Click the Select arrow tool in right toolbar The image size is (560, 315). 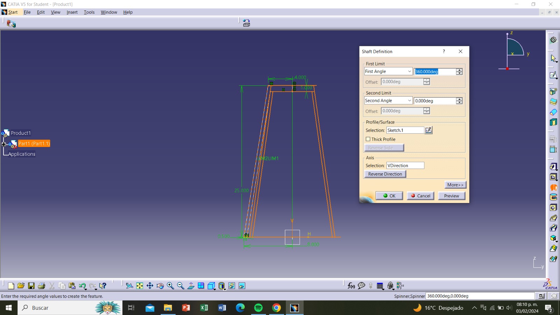click(553, 58)
